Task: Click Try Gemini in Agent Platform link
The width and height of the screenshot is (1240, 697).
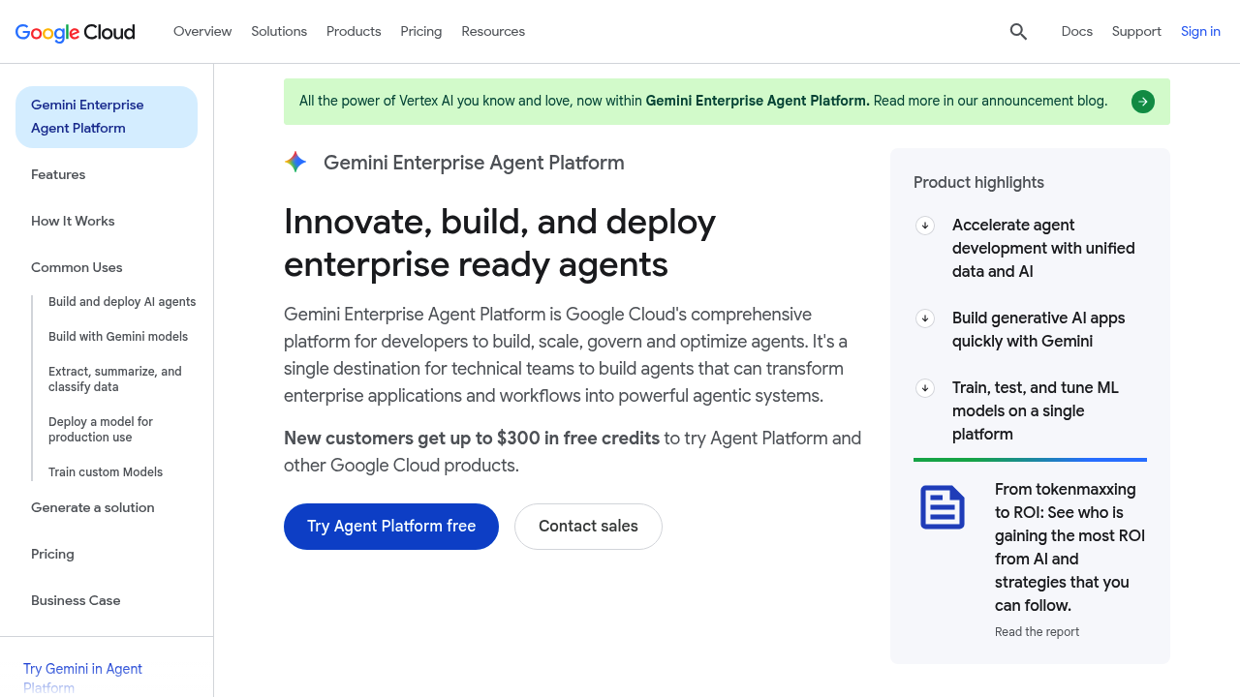Action: pos(82,679)
